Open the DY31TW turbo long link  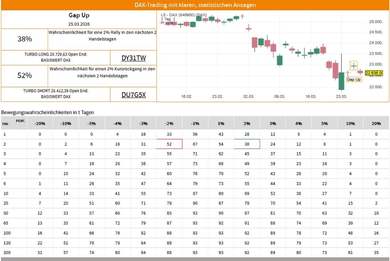(133, 58)
